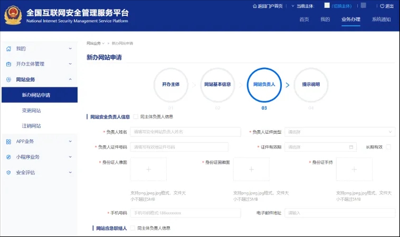Open the 首页 top navigation tab
Screen dimensions: 400x237
tap(304, 19)
